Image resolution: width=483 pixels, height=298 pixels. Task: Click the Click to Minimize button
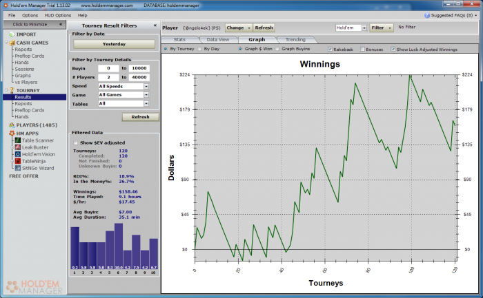pos(34,24)
